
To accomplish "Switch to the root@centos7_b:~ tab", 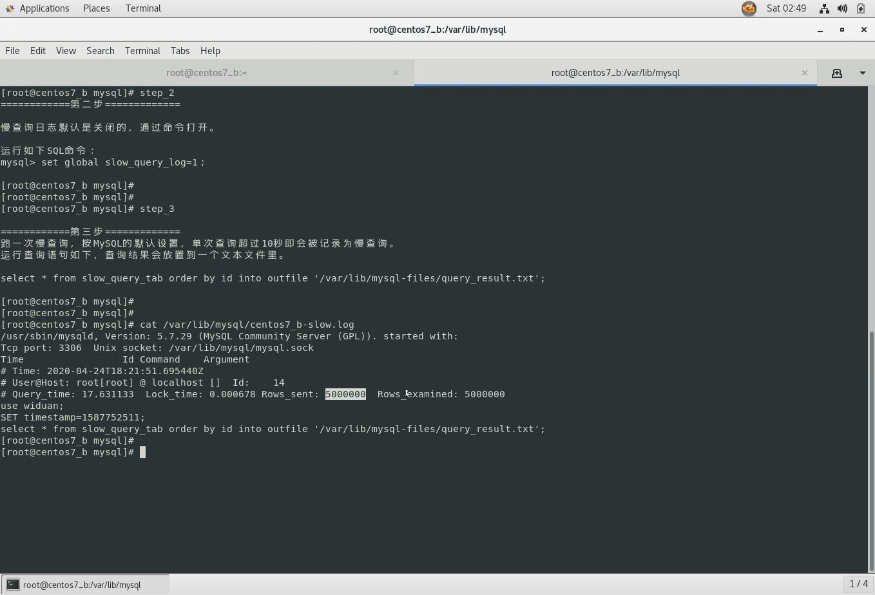I will point(207,73).
